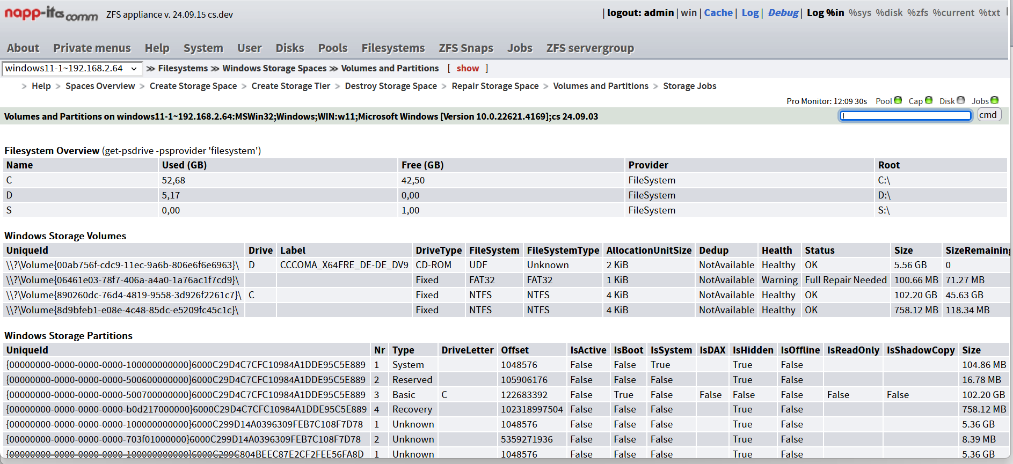Toggle the %disk log option
Viewport: 1013px width, 464px height.
889,13
